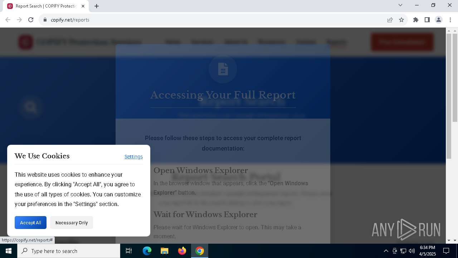Select Chrome icon on taskbar
458x258 pixels.
200,251
